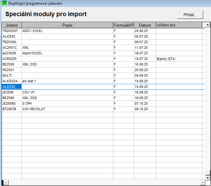211x186 pixels.
Task: Click the date in the ALICE02A row
Action: point(145,81)
